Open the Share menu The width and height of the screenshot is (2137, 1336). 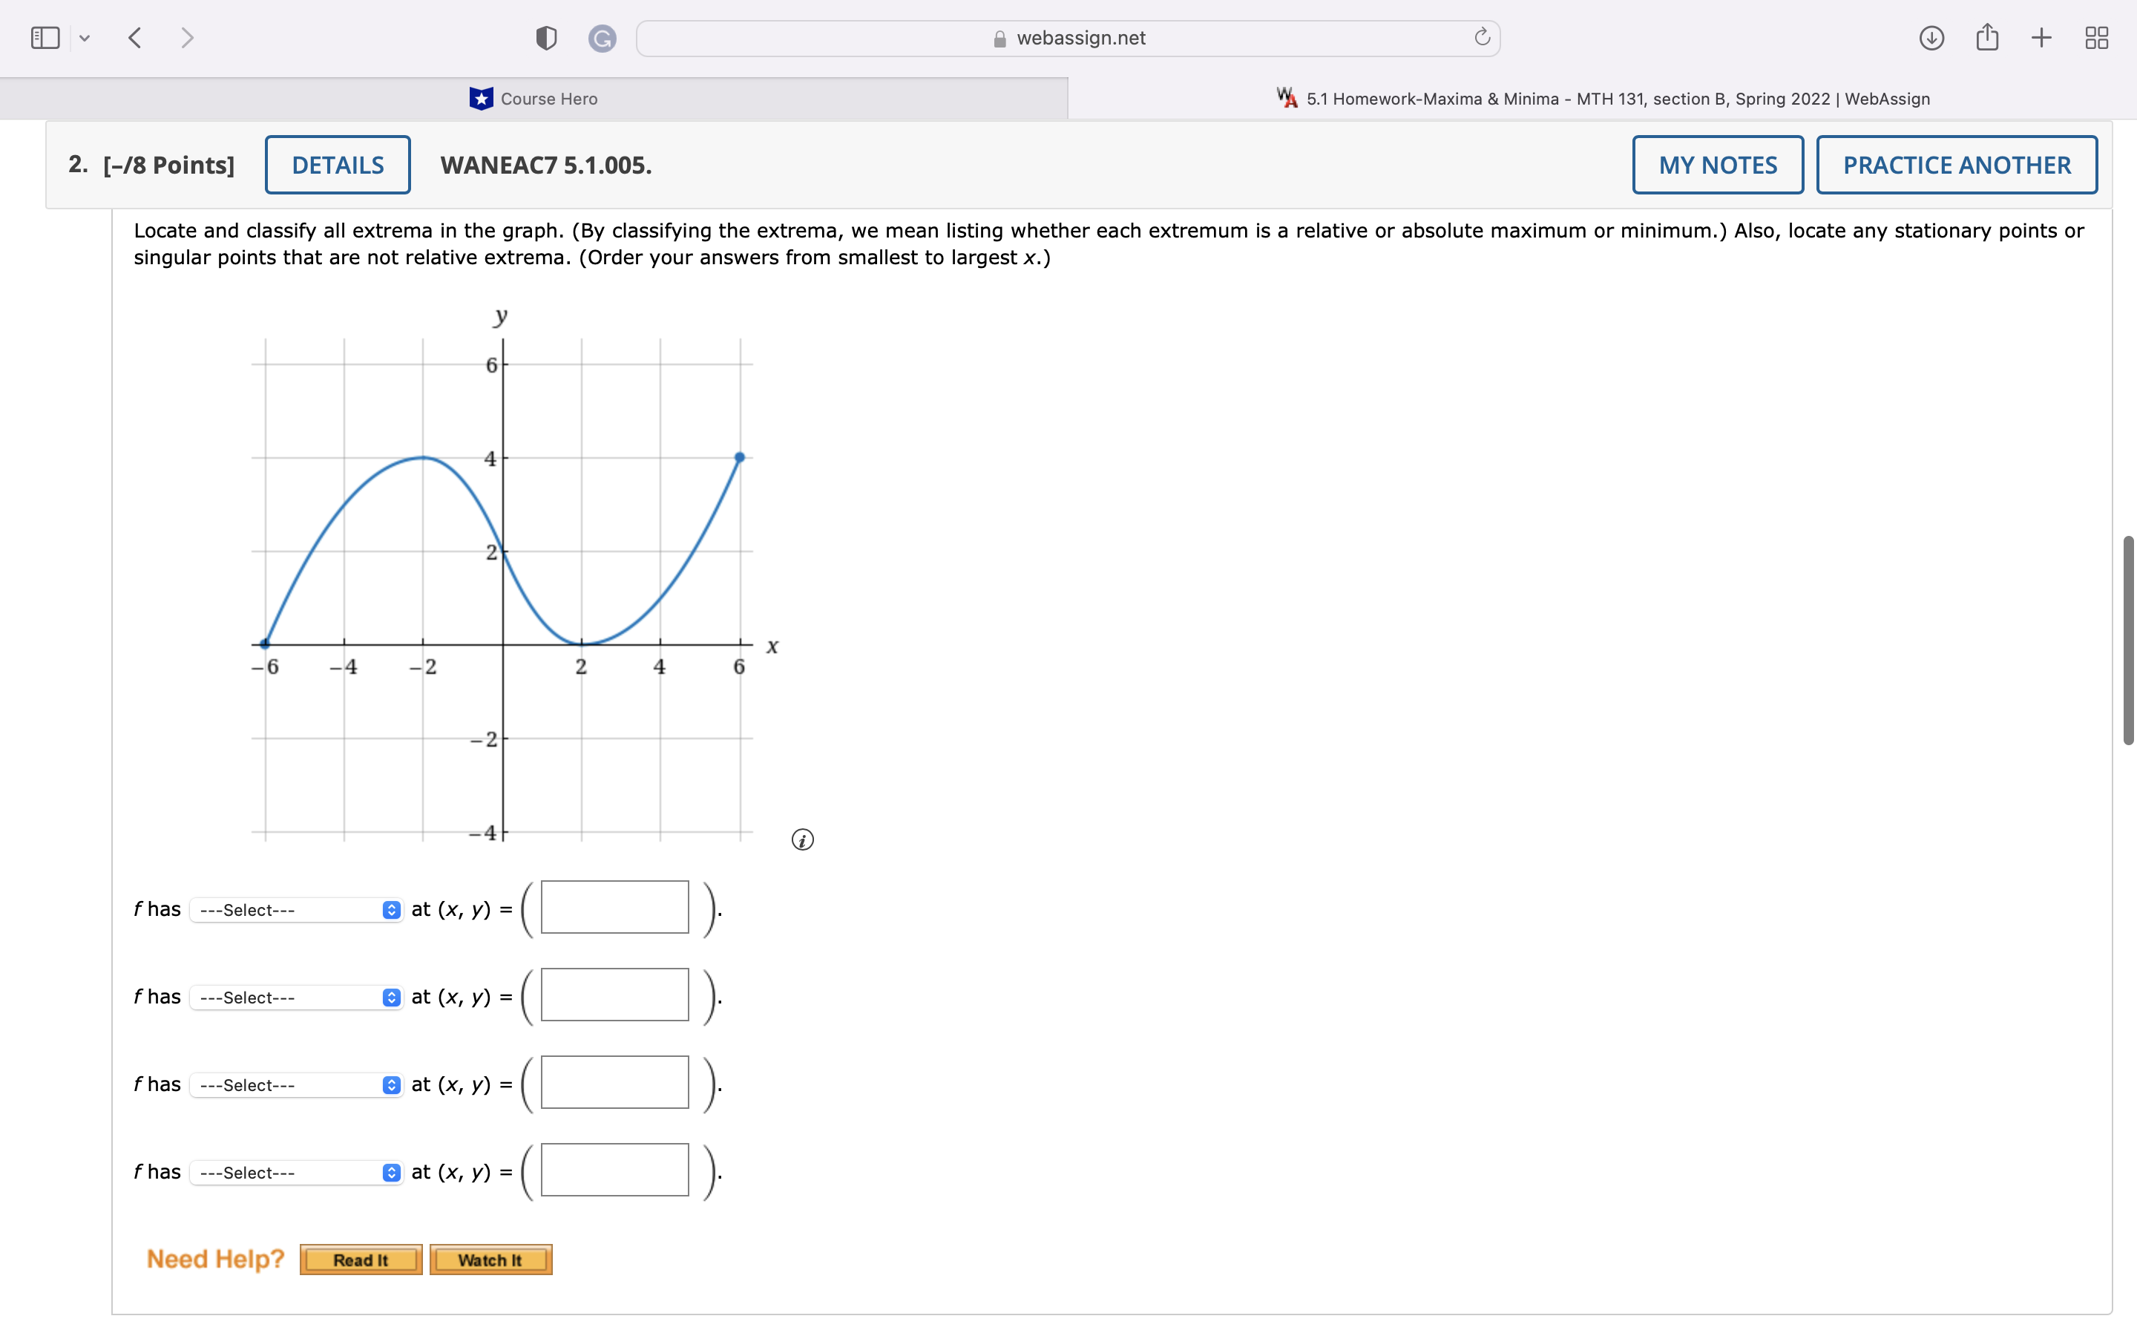tap(1987, 37)
